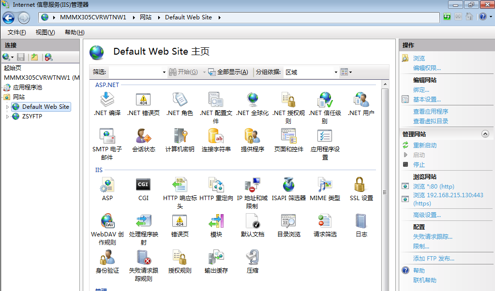
Task: Expand the ZSYFTP tree node
Action: click(x=7, y=116)
